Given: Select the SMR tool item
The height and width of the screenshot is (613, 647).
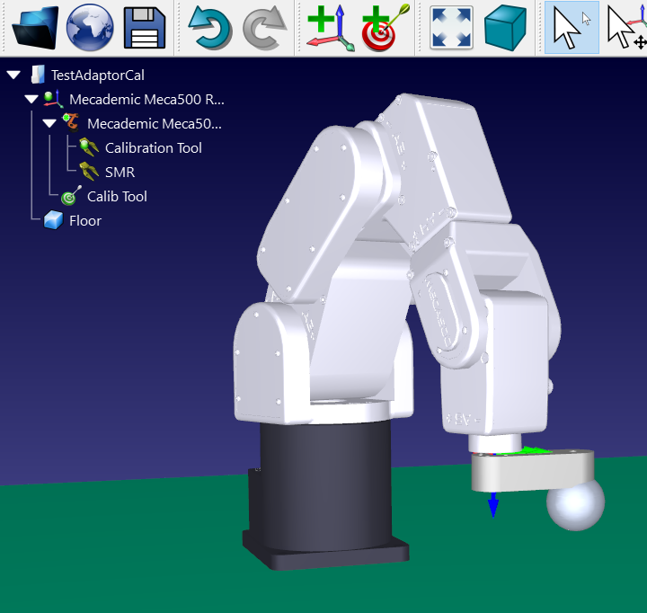Looking at the screenshot, I should (x=120, y=173).
